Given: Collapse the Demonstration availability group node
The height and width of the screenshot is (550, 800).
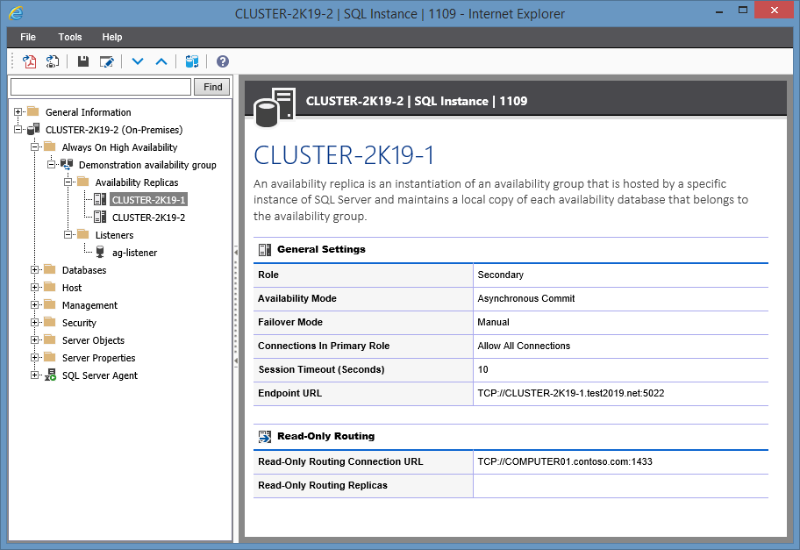Looking at the screenshot, I should click(x=51, y=164).
